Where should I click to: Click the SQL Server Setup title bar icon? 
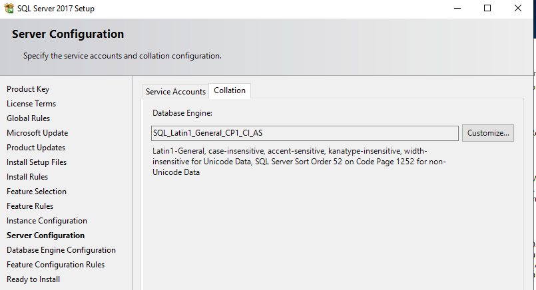click(x=9, y=8)
